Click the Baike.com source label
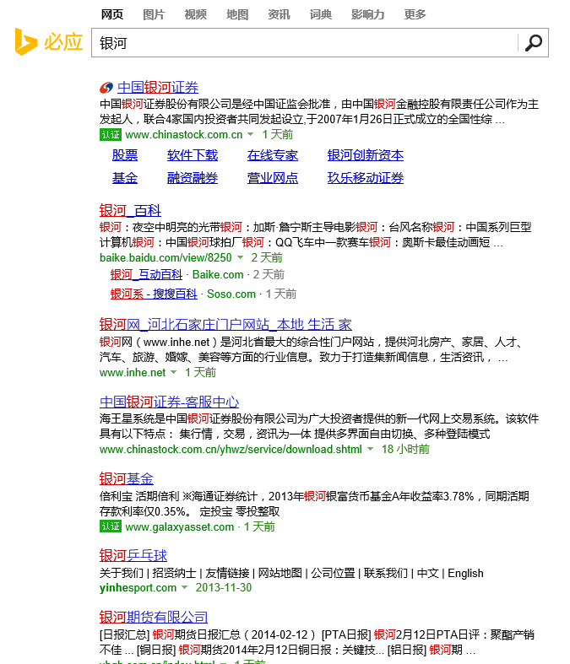The image size is (570, 664). click(218, 275)
